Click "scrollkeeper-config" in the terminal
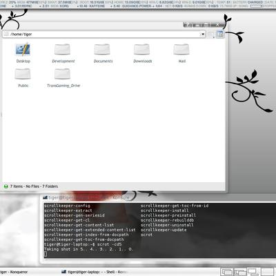 pos(67,206)
